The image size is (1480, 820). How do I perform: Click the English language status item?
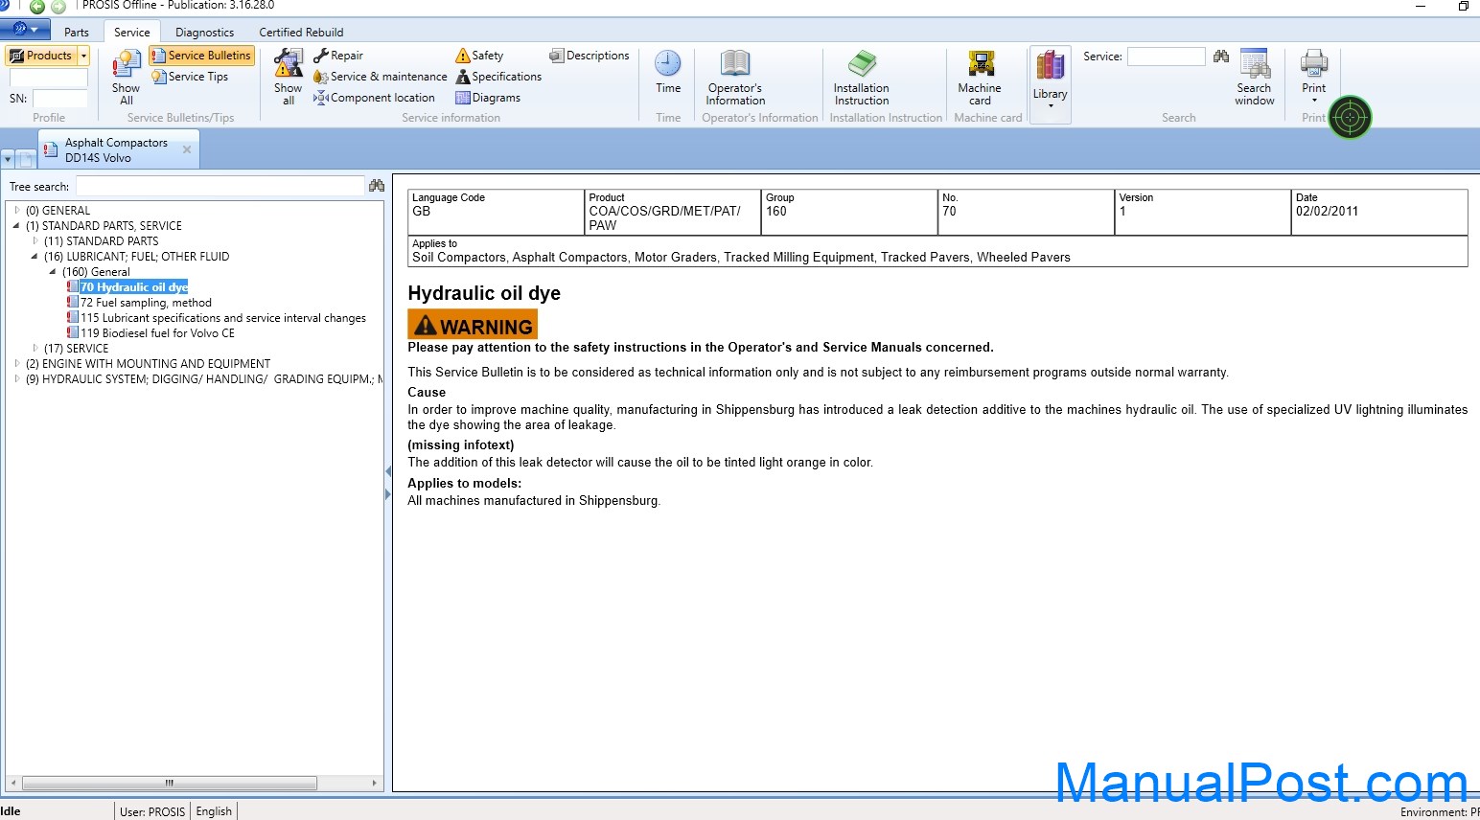(214, 811)
